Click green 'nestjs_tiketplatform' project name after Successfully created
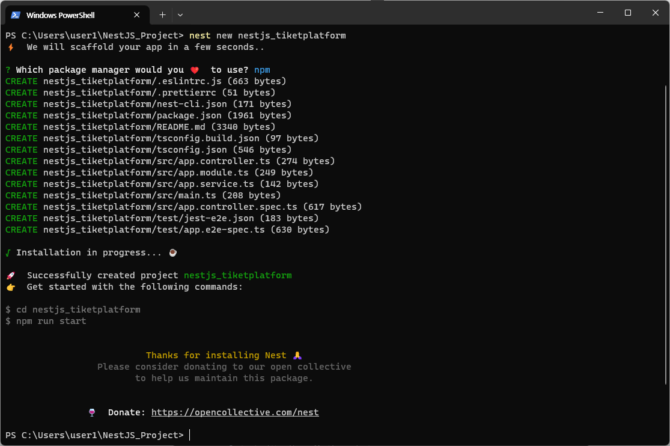The width and height of the screenshot is (670, 446). tap(238, 275)
